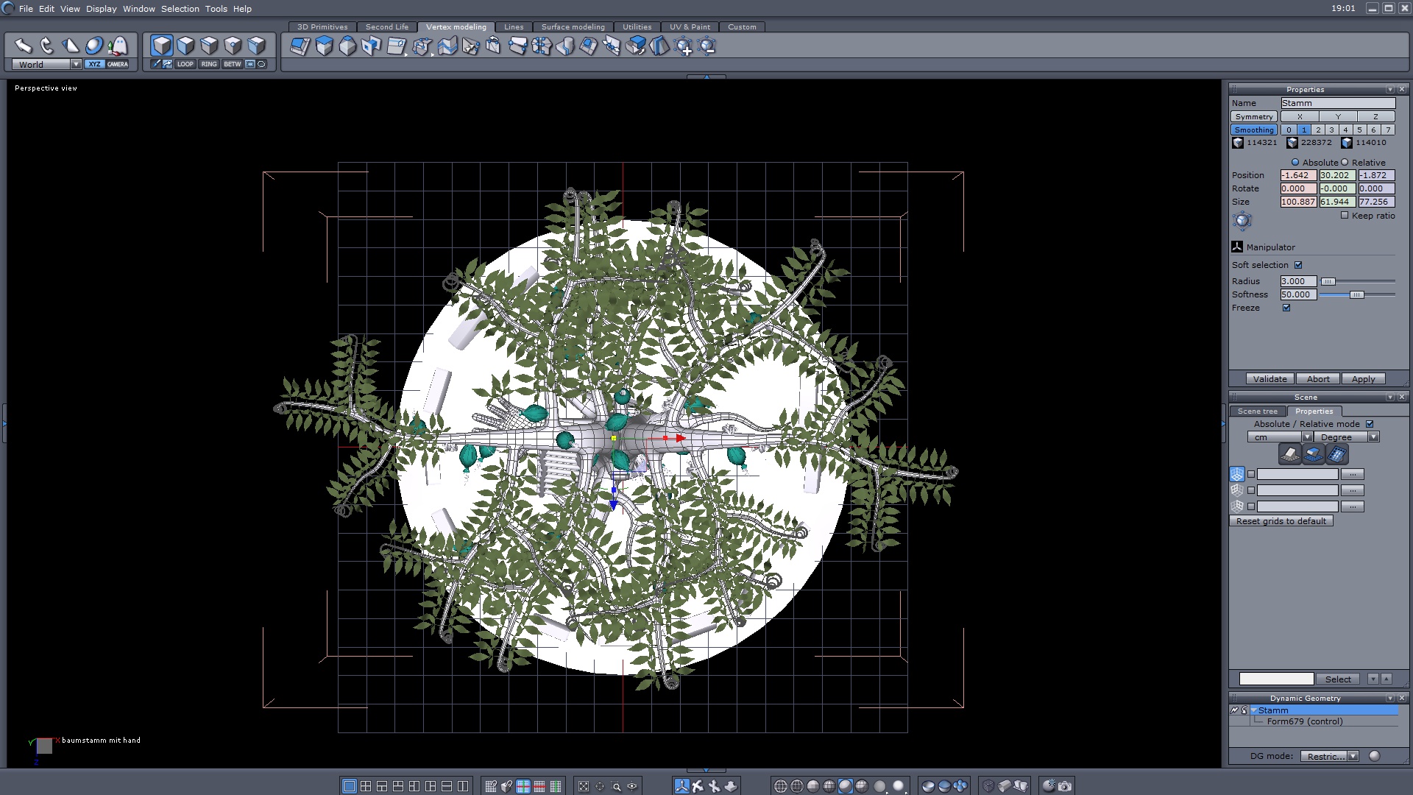Click the Name field containing Stamm
The width and height of the screenshot is (1413, 795).
coord(1337,103)
